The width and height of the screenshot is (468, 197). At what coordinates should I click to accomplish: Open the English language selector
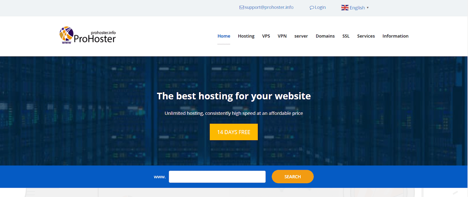tap(357, 8)
